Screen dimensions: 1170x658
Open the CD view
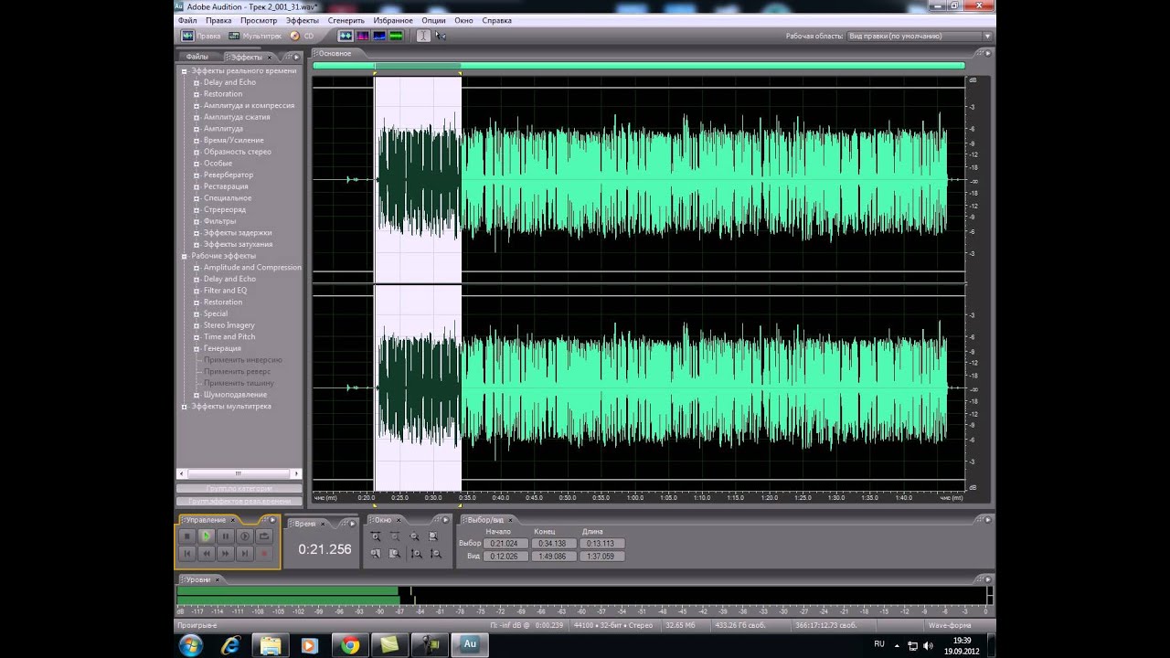point(302,36)
